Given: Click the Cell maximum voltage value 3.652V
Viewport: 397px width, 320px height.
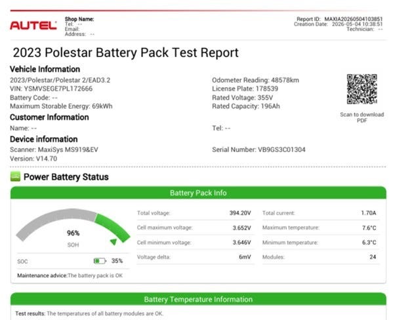Looking at the screenshot, I should click(241, 228).
